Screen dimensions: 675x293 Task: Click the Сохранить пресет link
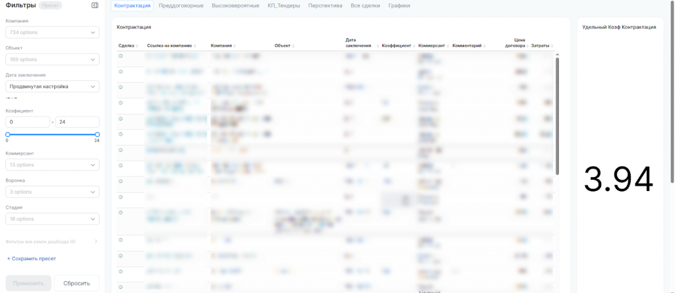coord(31,259)
